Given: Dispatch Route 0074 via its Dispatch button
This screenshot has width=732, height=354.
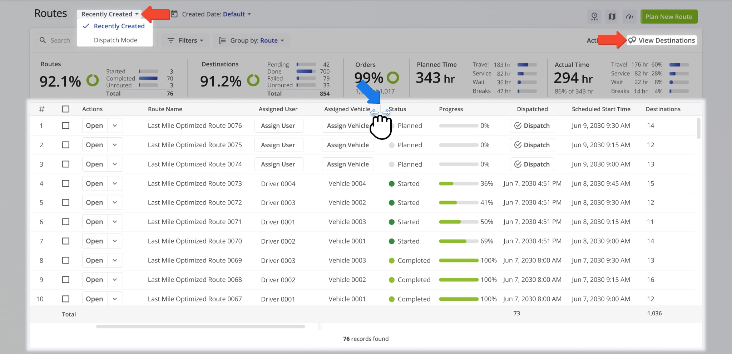Looking at the screenshot, I should [532, 164].
